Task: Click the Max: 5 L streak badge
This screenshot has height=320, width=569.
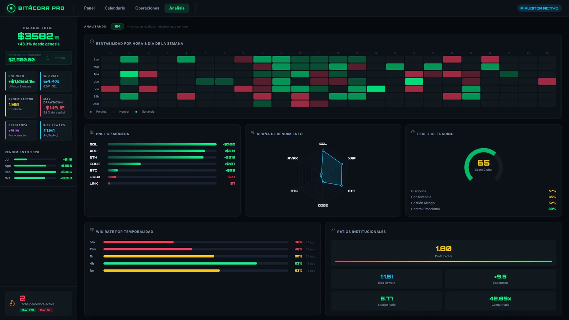Action: point(46,310)
